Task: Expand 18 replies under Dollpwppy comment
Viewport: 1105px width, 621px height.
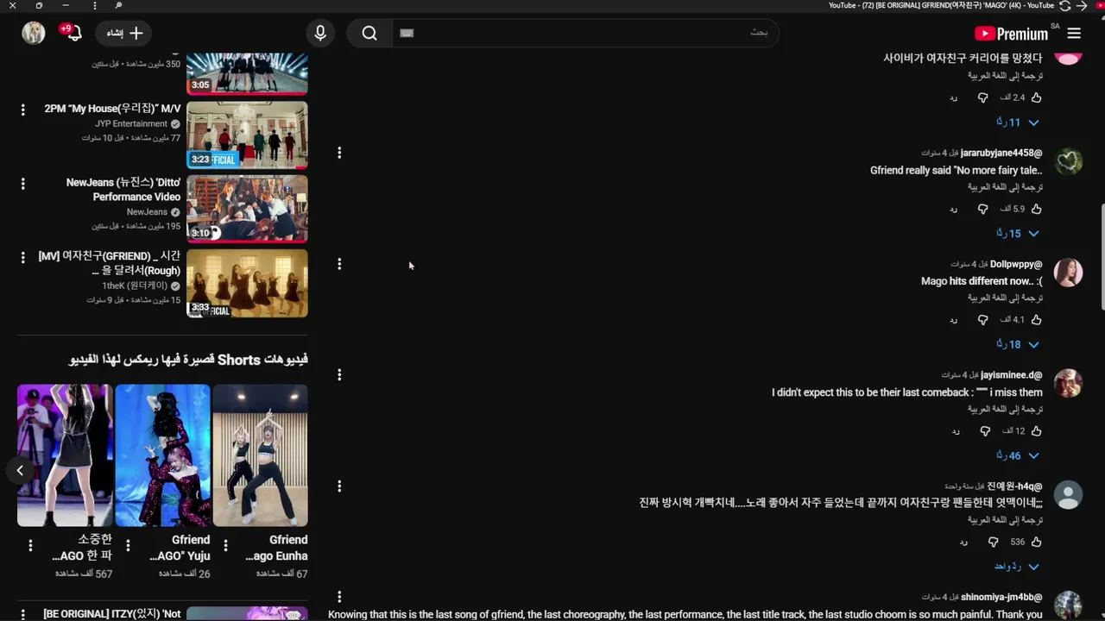Action: (1019, 344)
